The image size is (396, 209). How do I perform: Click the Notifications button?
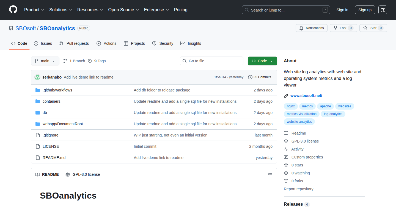point(312,28)
